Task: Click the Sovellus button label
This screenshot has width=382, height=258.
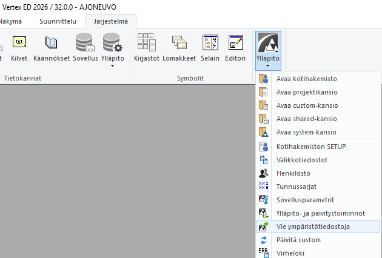Action: [x=85, y=58]
